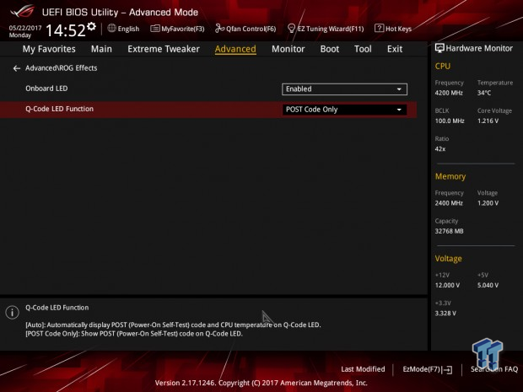Click the Advanced\ROG Effects breadcrumb

(x=62, y=68)
